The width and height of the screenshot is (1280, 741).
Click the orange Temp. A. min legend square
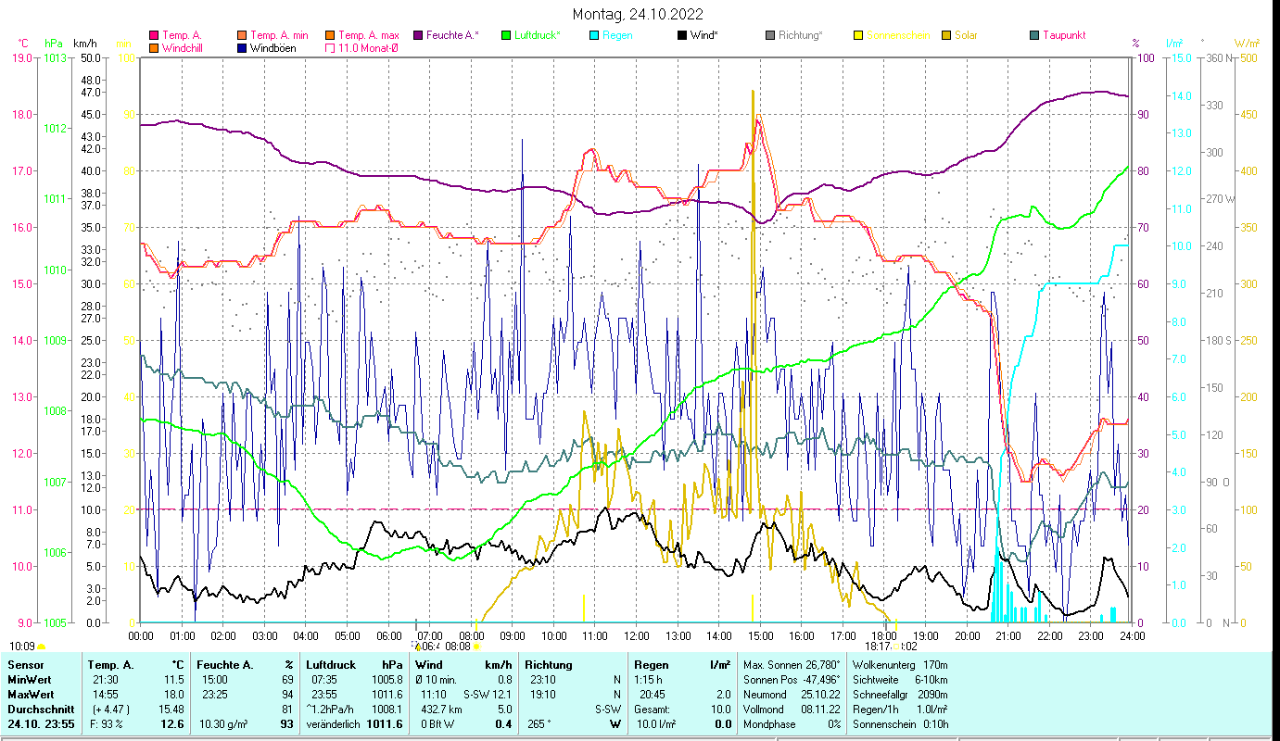coord(243,35)
